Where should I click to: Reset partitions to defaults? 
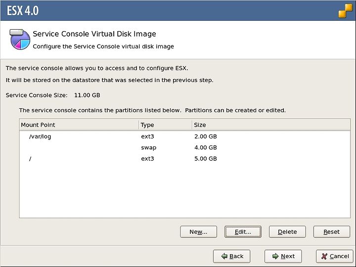point(332,232)
